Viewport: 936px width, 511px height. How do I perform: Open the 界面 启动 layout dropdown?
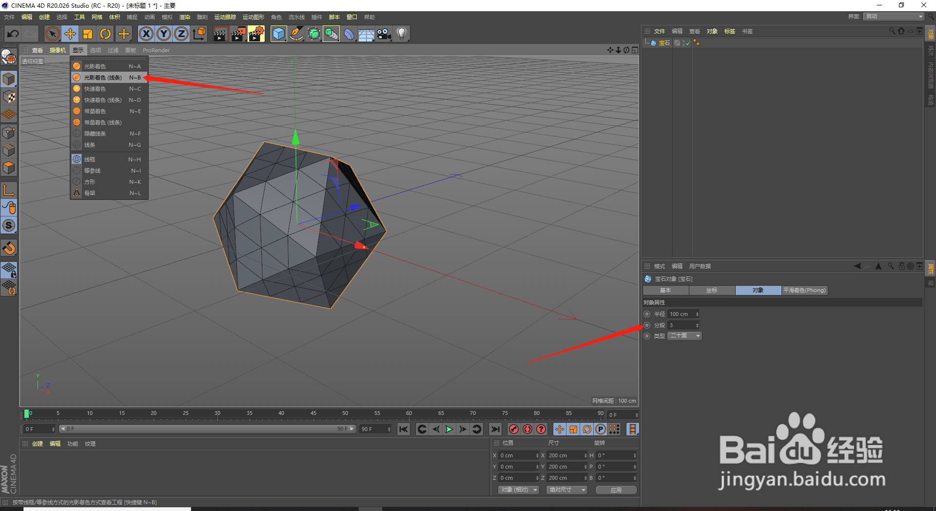click(x=893, y=16)
